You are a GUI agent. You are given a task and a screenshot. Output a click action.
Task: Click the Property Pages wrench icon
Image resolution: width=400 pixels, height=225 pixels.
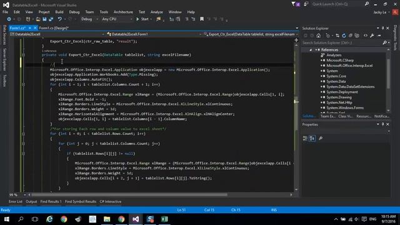tap(321, 138)
